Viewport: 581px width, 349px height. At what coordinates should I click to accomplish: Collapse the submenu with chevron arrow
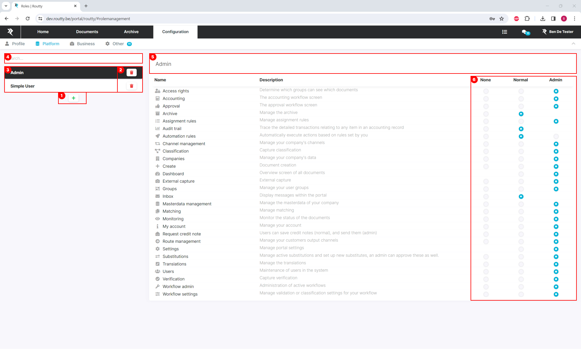(x=573, y=44)
